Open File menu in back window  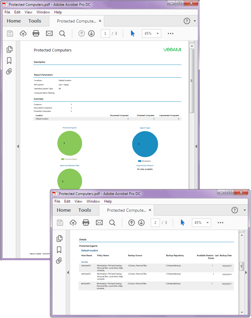click(7, 12)
